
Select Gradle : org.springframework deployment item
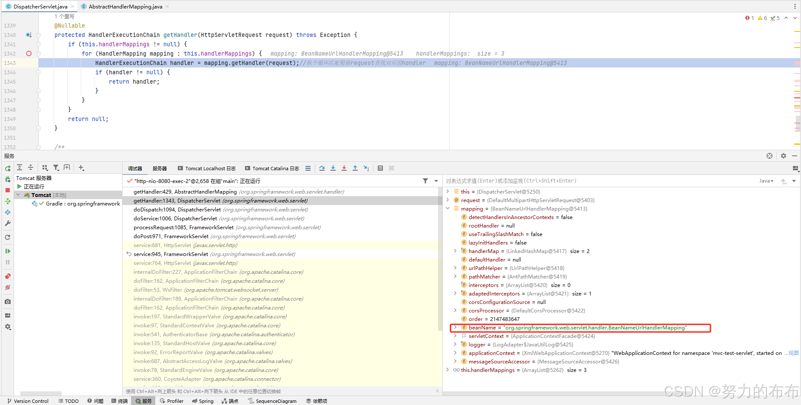coord(77,204)
